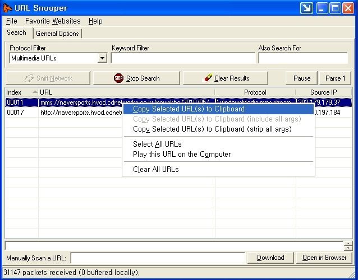This screenshot has height=280, width=358.
Task: Minimize the URL Snooper window
Action: click(322, 8)
